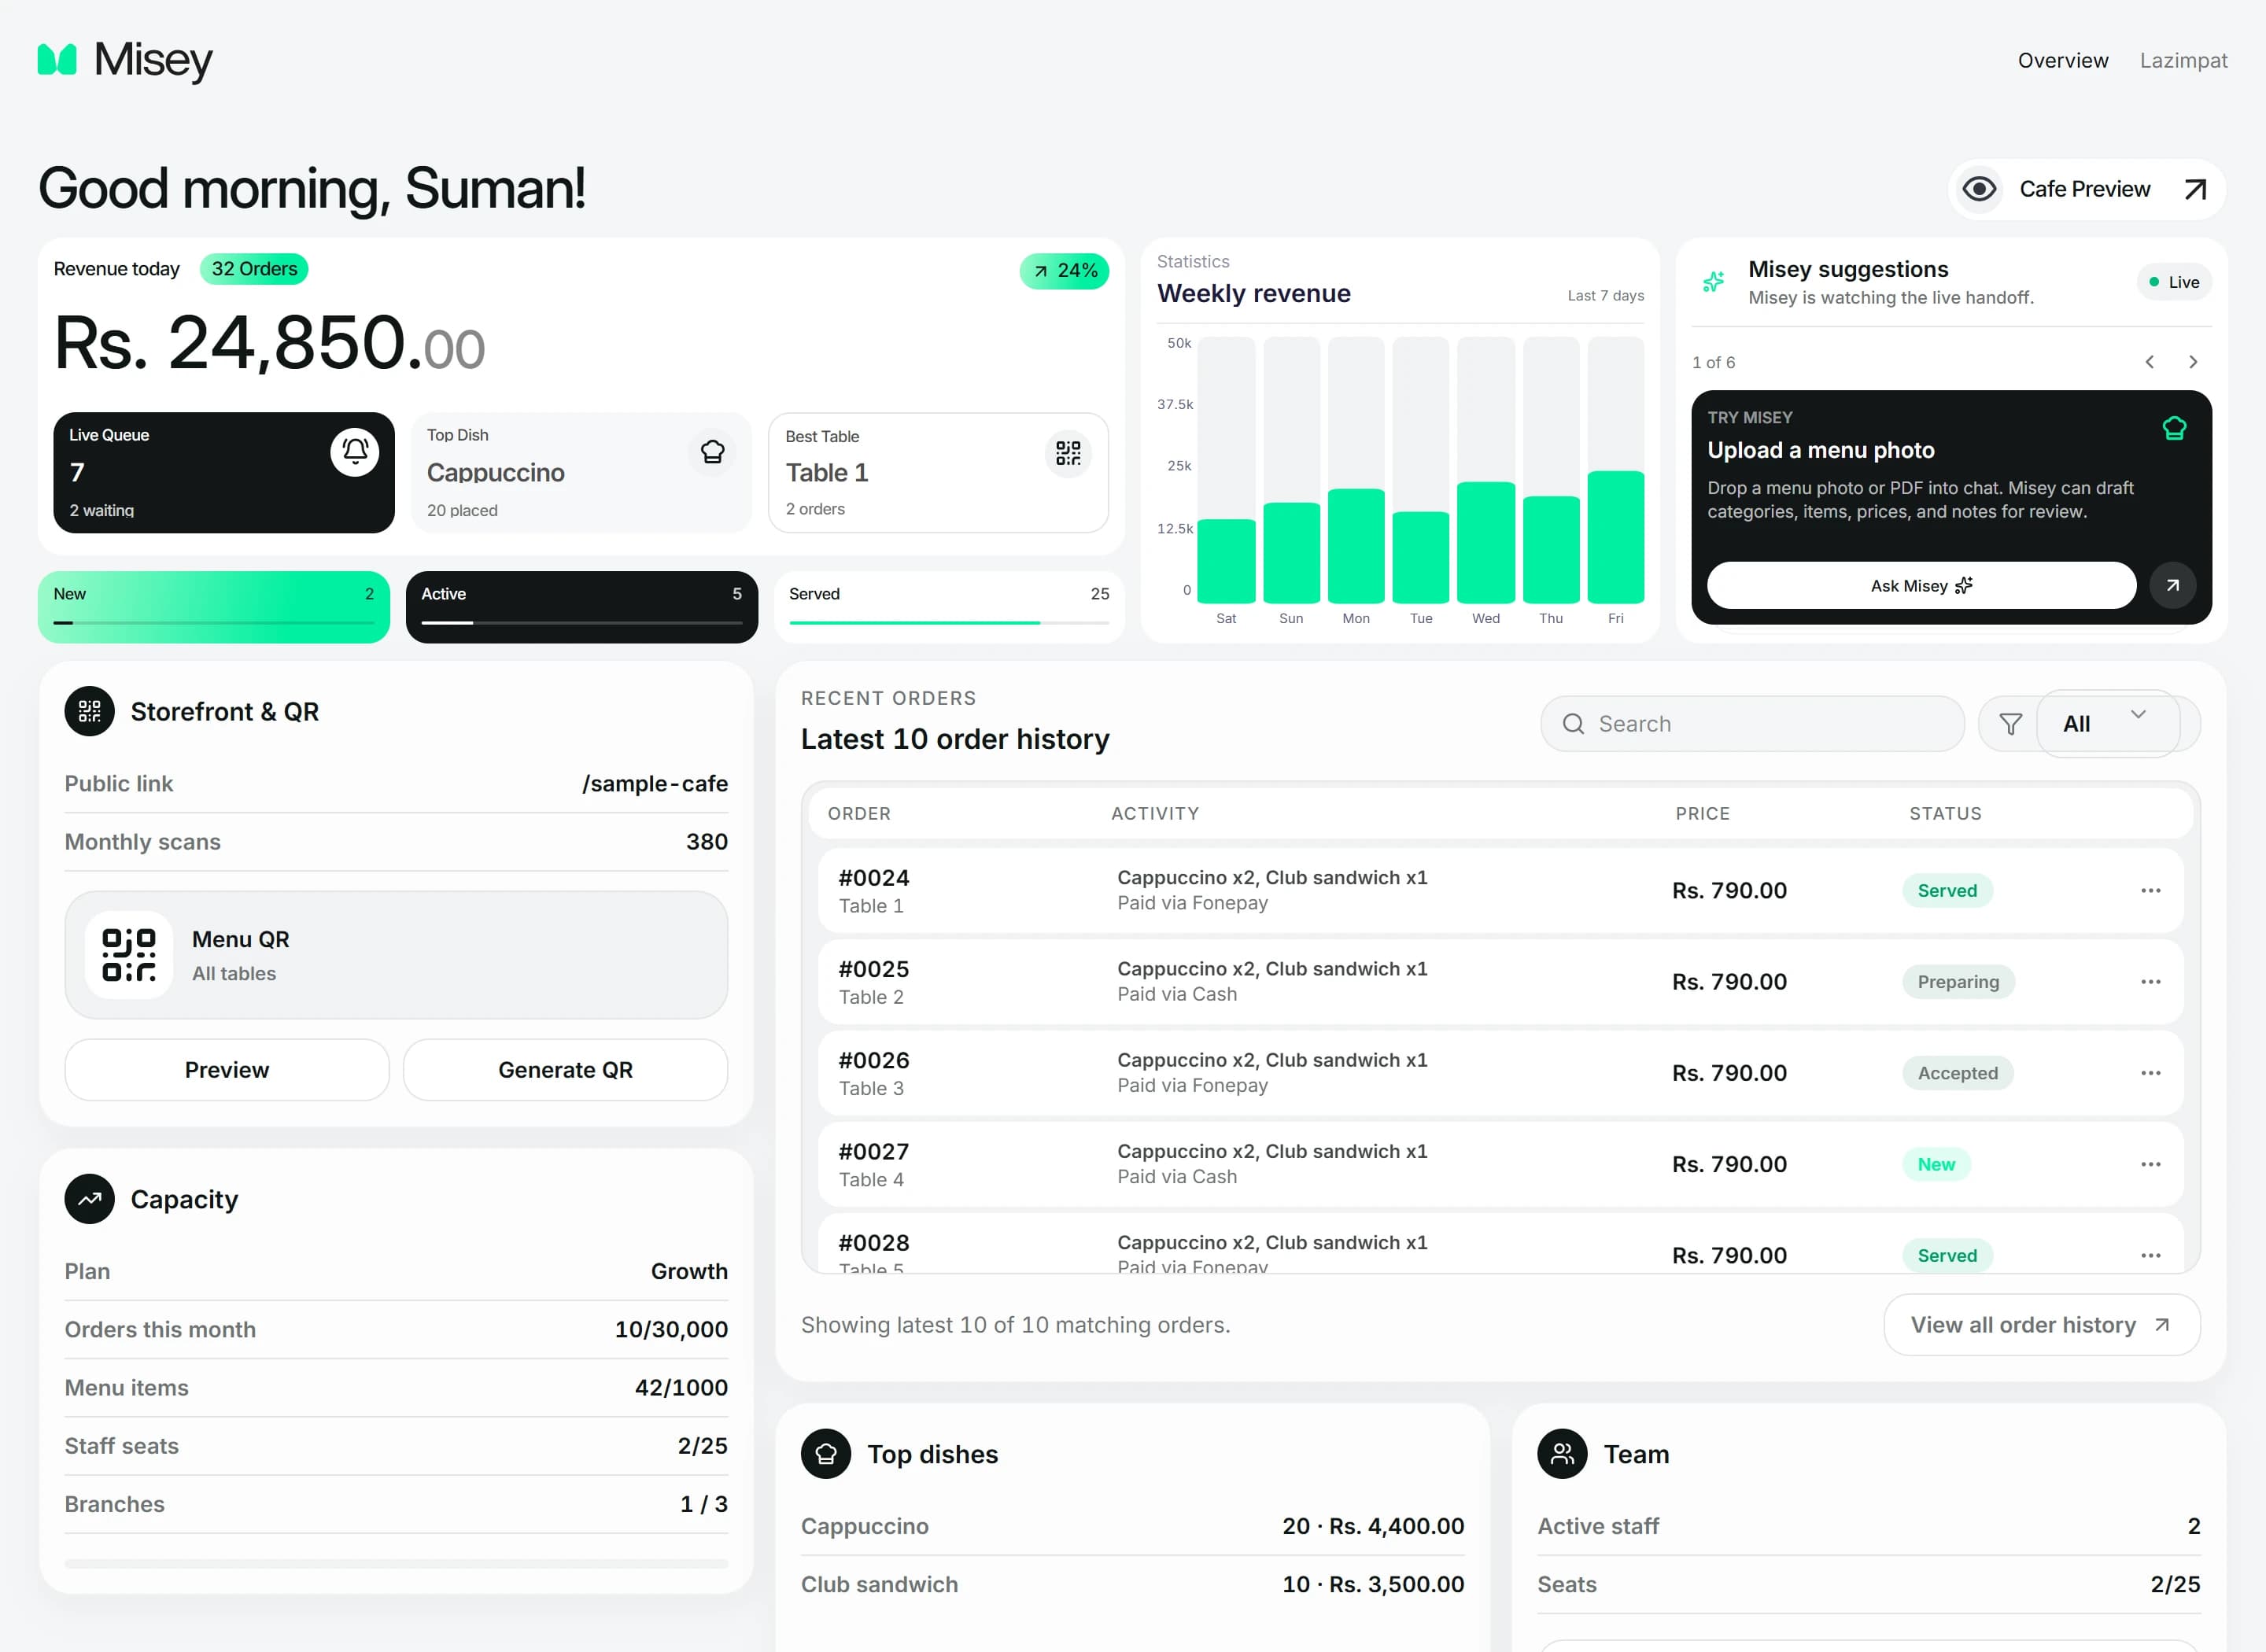Viewport: 2266px width, 1652px height.
Task: Open more options for order #0028
Action: (x=2151, y=1255)
